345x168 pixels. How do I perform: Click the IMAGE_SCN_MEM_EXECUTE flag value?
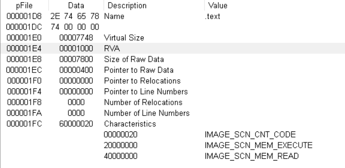coord(259,145)
